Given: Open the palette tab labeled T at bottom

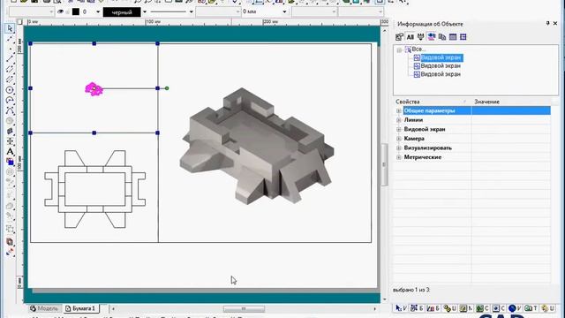Looking at the screenshot, I should pyautogui.click(x=531, y=308).
